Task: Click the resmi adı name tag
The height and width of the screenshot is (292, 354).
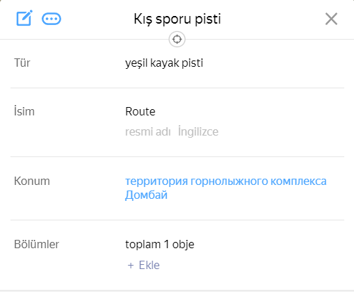Action: [148, 131]
